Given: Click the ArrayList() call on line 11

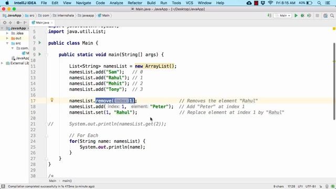Looking at the screenshot, I should (160, 66).
